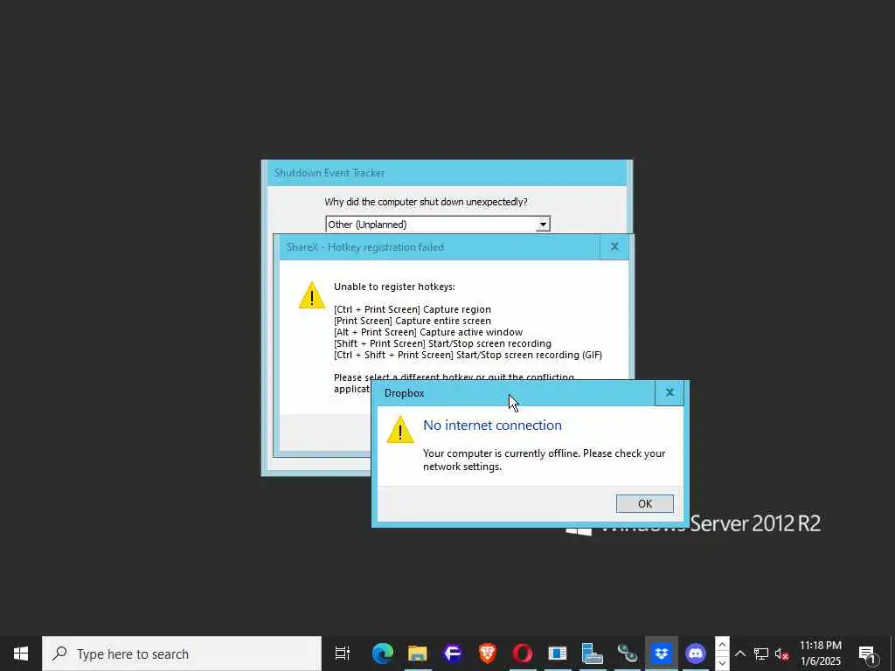Click the 'No internet connection' heading
This screenshot has height=671, width=895.
[x=492, y=425]
